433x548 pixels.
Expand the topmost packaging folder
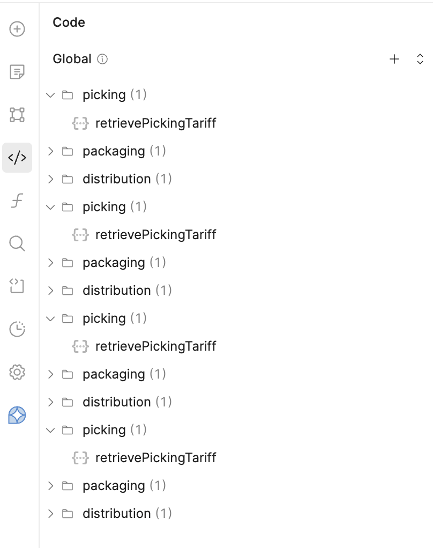coord(51,151)
